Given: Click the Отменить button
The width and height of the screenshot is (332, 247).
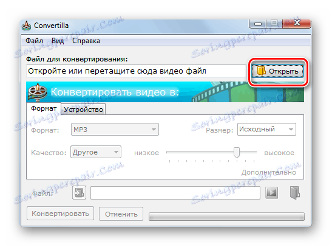Looking at the screenshot, I should pos(121,214).
